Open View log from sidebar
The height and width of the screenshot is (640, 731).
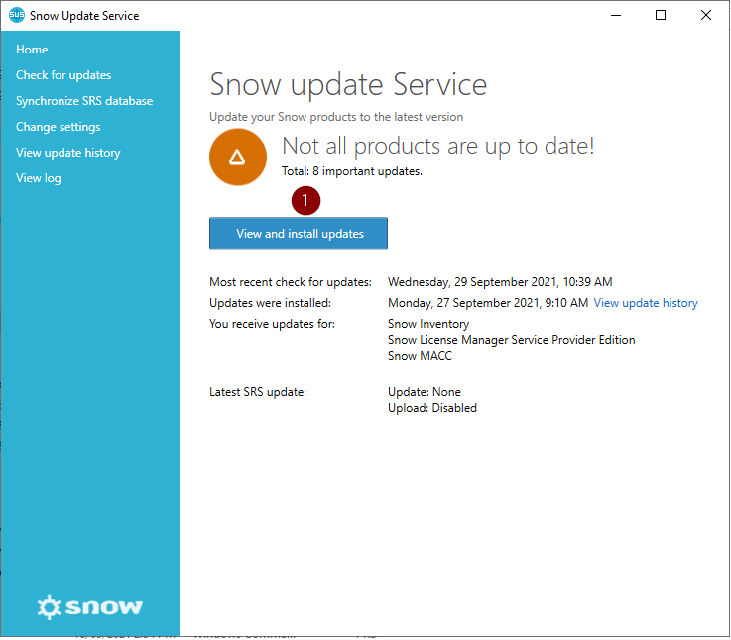[39, 178]
